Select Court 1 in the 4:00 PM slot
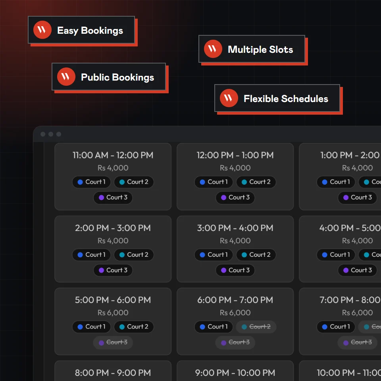The width and height of the screenshot is (381, 381). click(x=336, y=255)
